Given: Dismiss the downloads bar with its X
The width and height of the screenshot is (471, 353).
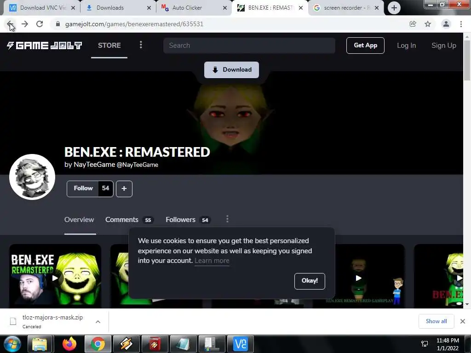Looking at the screenshot, I should 463,321.
